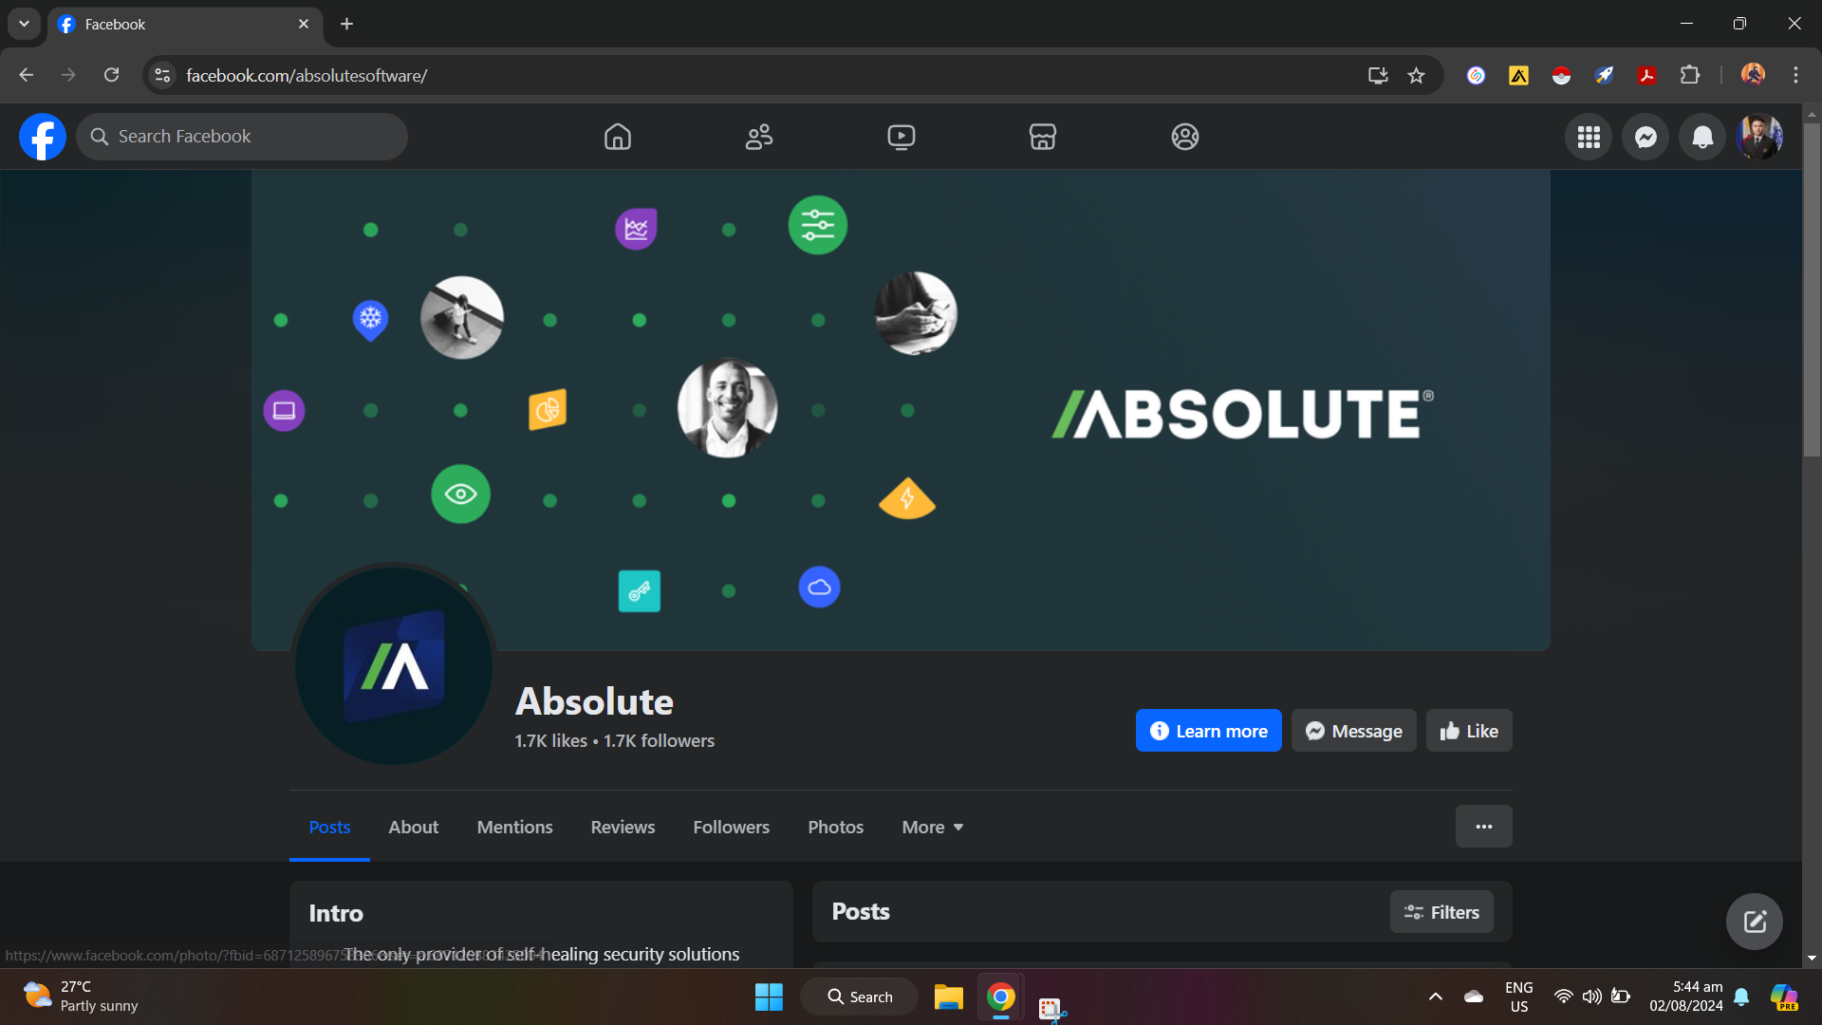Open the Facebook menu grid icon
This screenshot has width=1822, height=1025.
(1589, 137)
